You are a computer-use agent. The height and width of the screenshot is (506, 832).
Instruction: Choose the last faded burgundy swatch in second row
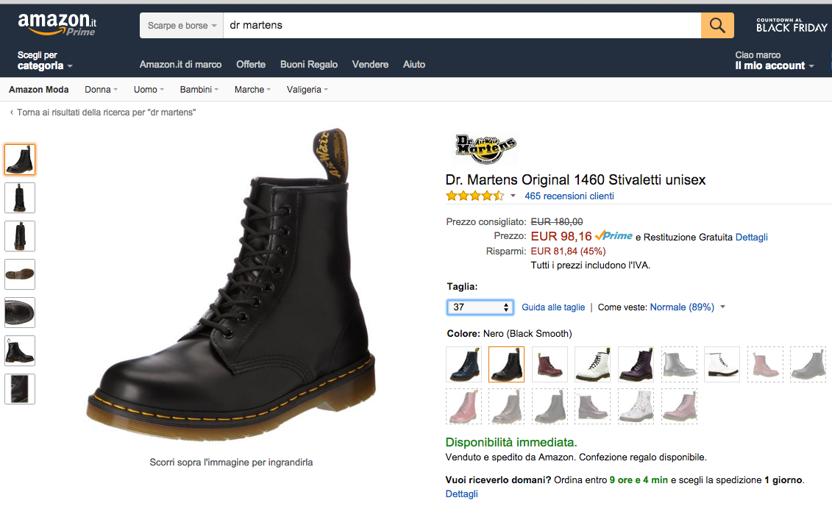click(x=679, y=407)
